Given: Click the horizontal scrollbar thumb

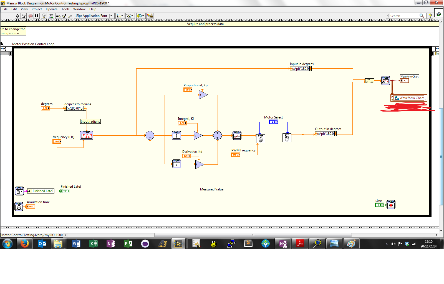Looking at the screenshot, I should pos(253,235).
